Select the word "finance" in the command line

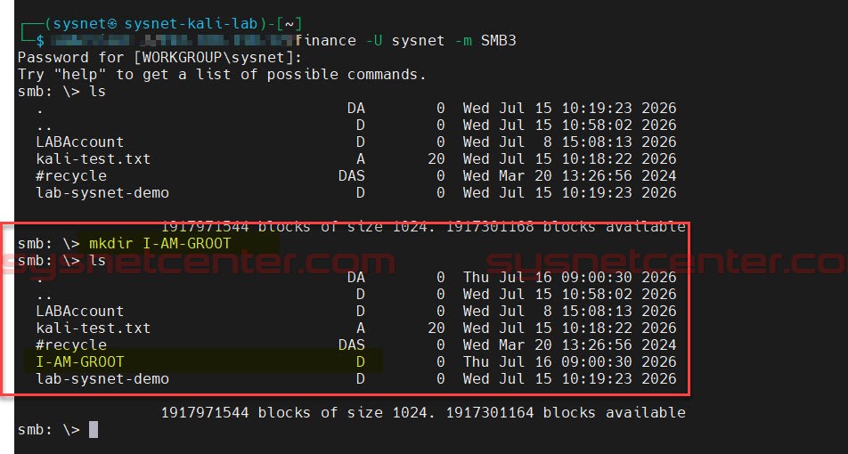coord(326,41)
